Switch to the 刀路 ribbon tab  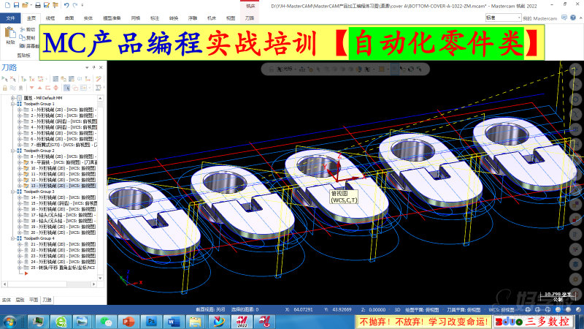click(250, 16)
